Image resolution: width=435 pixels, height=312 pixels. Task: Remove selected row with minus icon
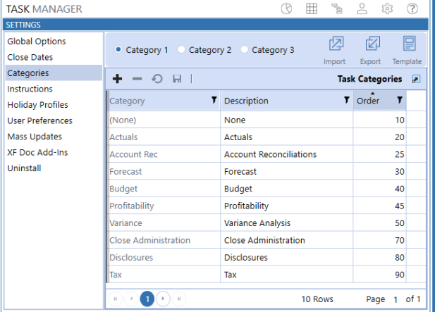pyautogui.click(x=137, y=79)
